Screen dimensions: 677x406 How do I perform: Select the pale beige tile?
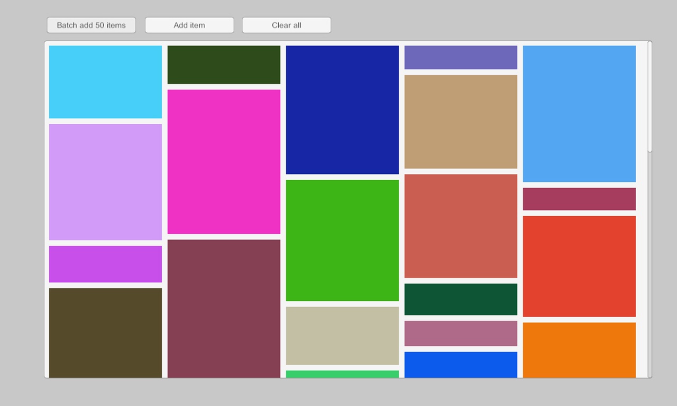coord(342,336)
